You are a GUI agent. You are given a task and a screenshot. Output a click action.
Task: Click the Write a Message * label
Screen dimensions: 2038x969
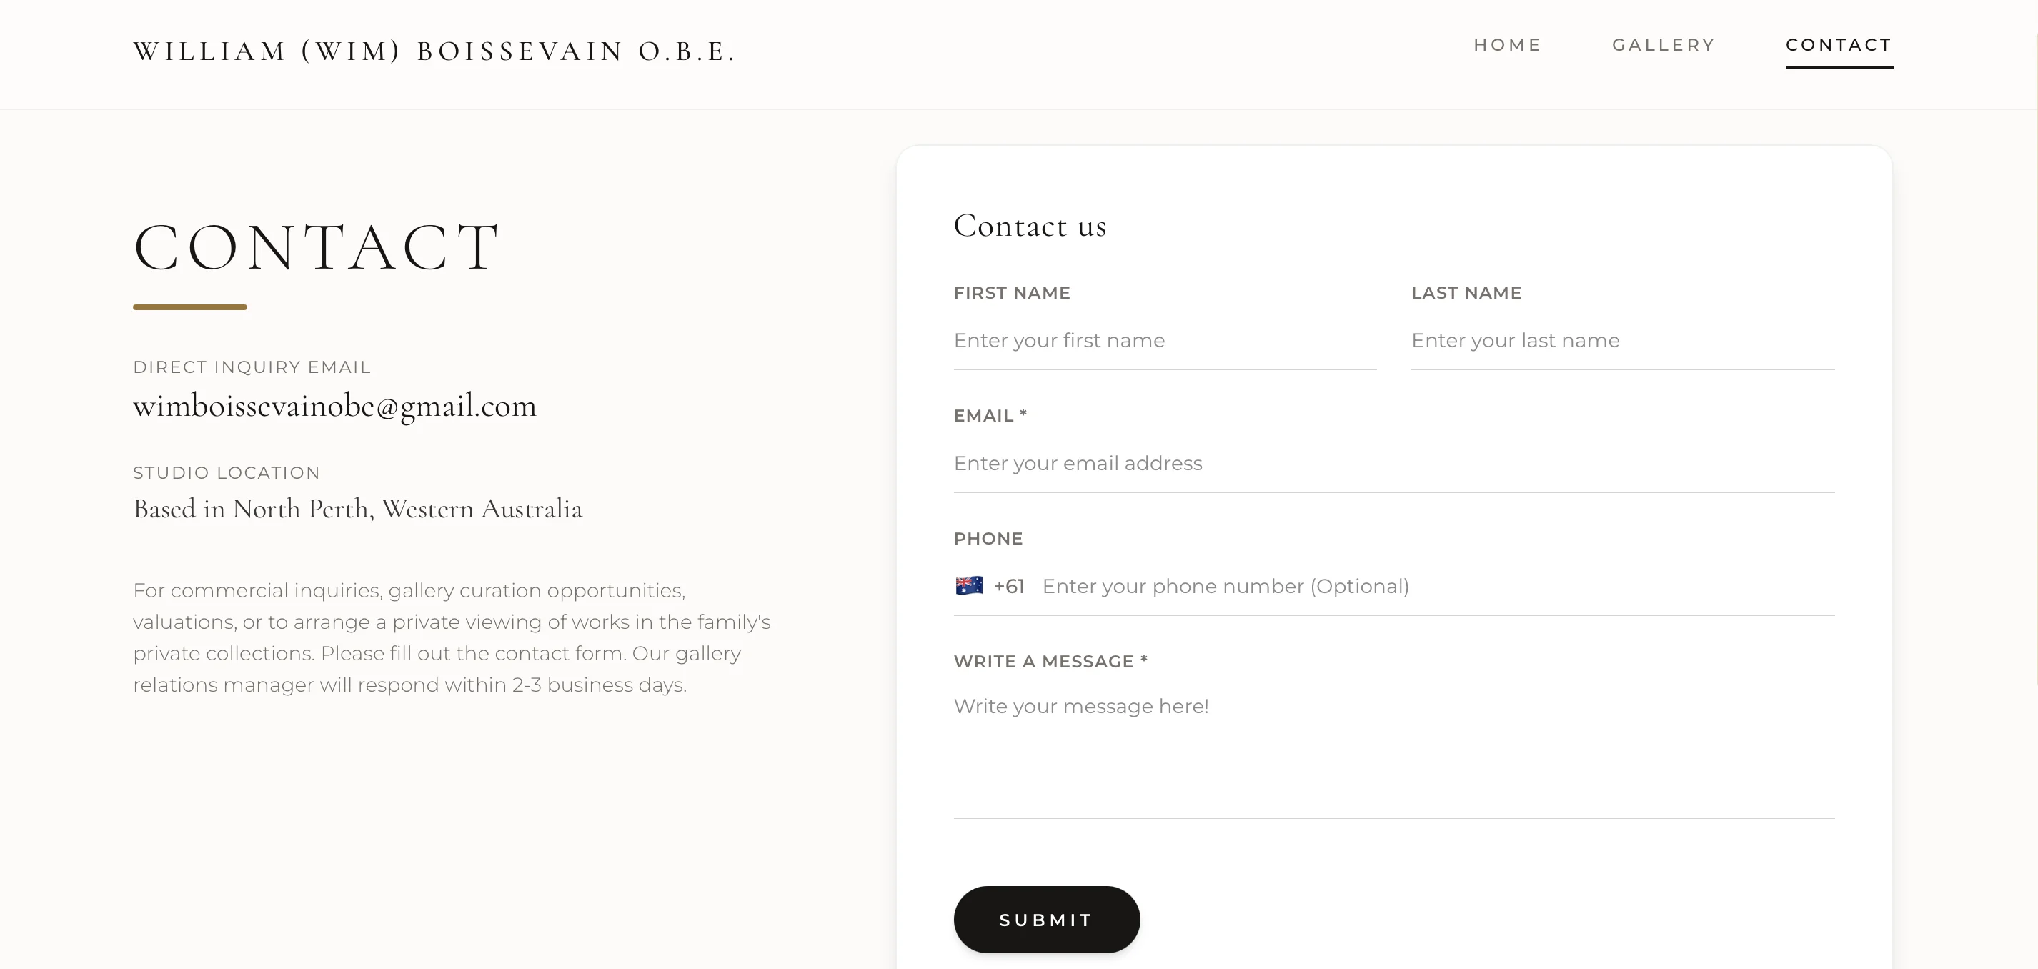[x=1050, y=661]
